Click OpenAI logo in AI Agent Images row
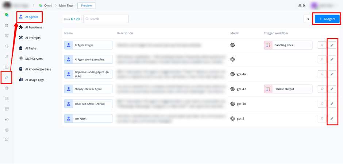The height and width of the screenshot is (164, 343). (232, 45)
